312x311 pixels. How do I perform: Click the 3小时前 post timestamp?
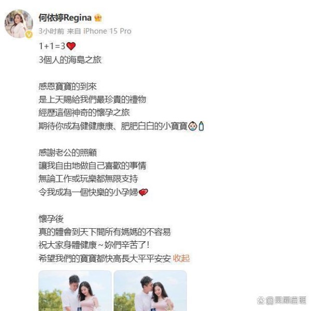pyautogui.click(x=51, y=31)
